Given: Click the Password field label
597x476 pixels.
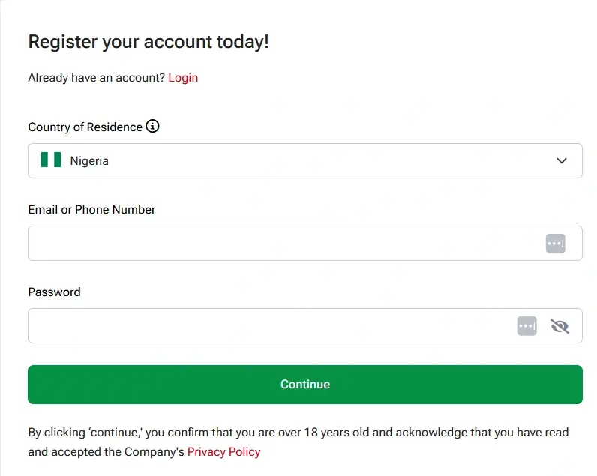Looking at the screenshot, I should (55, 292).
